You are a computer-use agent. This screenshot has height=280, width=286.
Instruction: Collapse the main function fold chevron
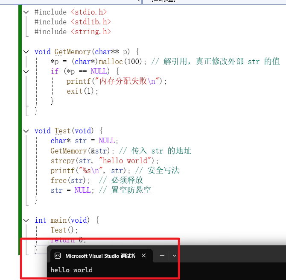point(26,221)
